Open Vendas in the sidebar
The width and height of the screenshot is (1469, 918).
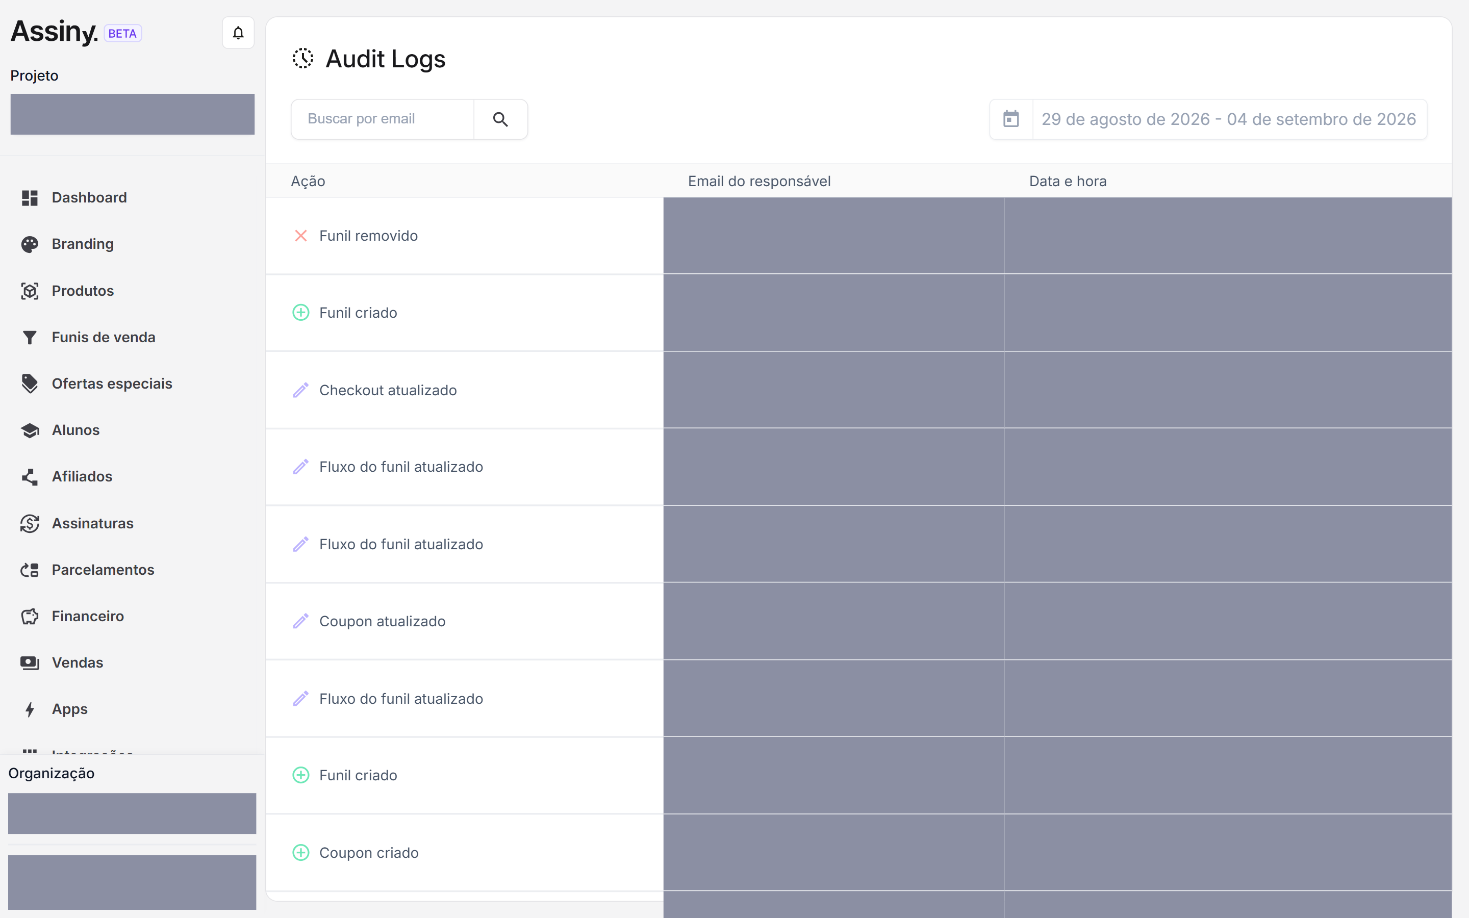pyautogui.click(x=78, y=663)
